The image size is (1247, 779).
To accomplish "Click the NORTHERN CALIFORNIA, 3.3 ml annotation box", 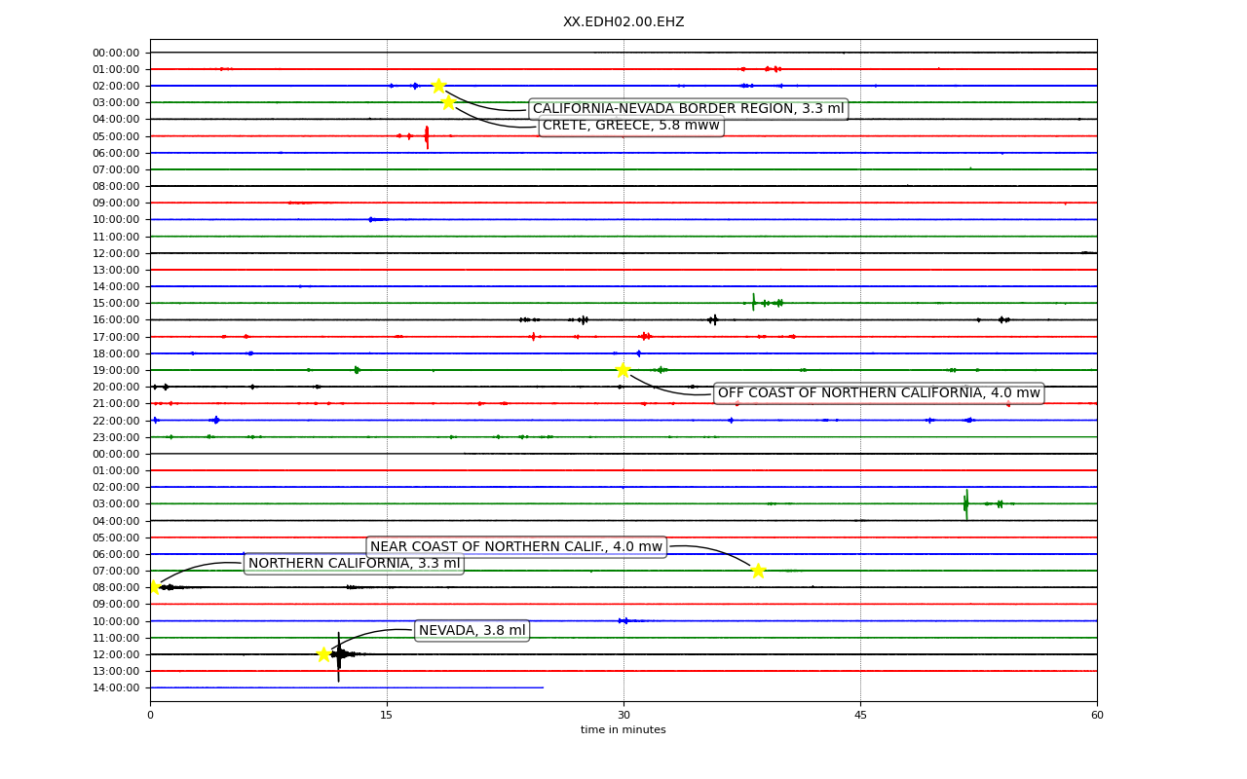I will (354, 564).
